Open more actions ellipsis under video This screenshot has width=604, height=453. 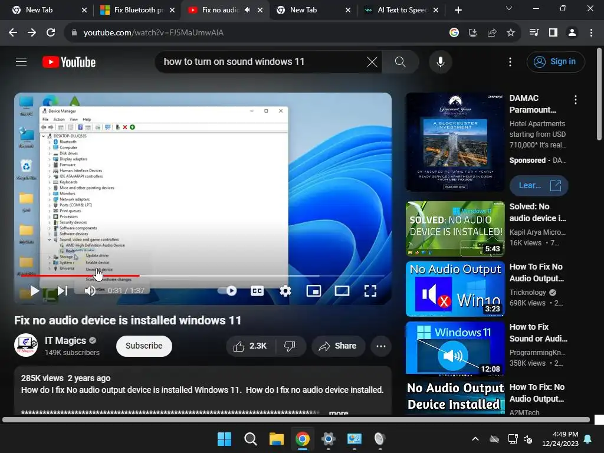tap(381, 346)
